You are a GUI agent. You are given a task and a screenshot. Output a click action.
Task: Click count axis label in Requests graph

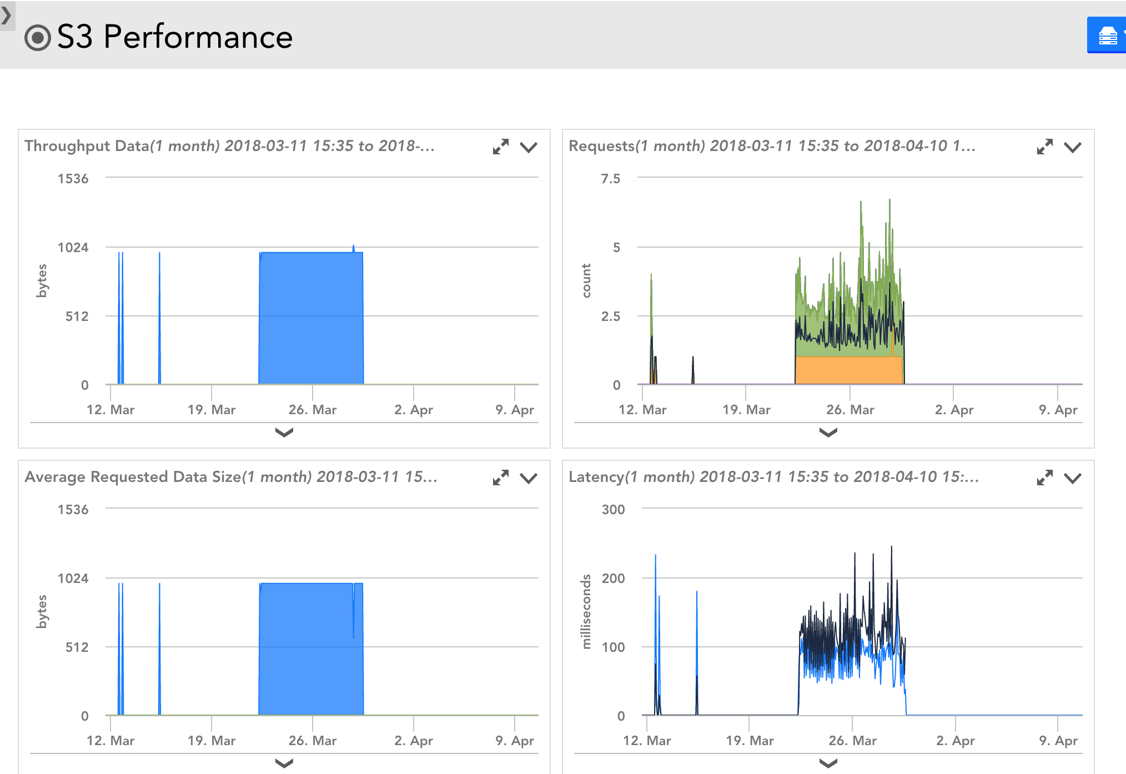(x=586, y=280)
